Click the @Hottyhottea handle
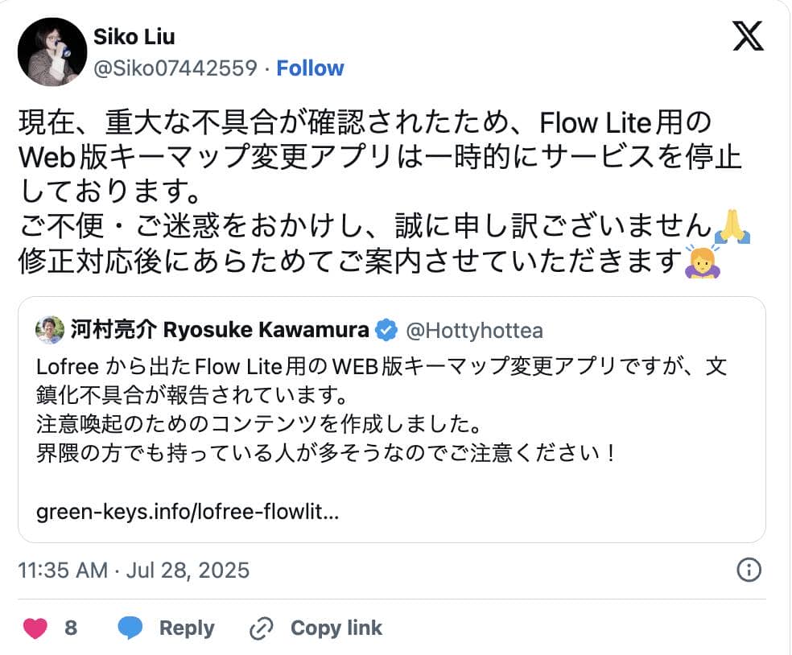Image resolution: width=792 pixels, height=655 pixels. point(473,330)
